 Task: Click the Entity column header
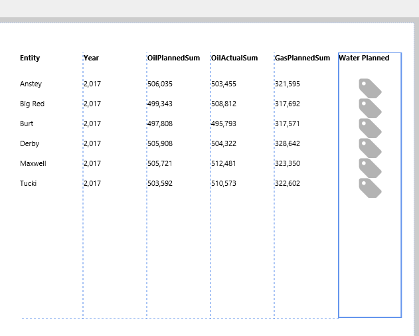click(30, 58)
